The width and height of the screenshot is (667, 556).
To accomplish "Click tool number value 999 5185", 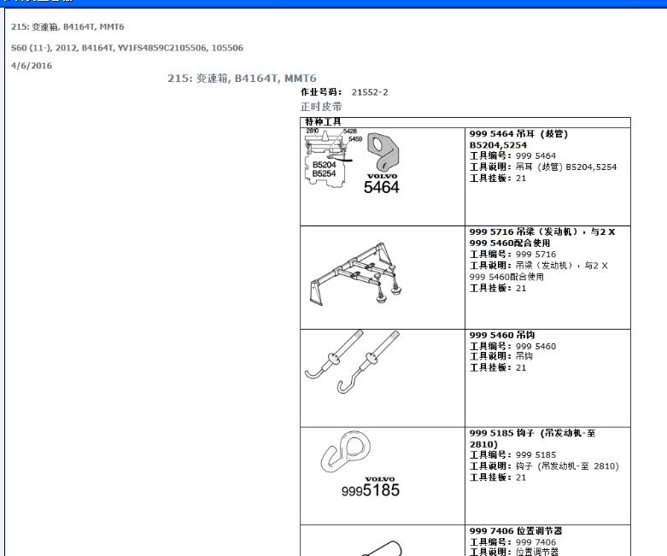I will (536, 455).
